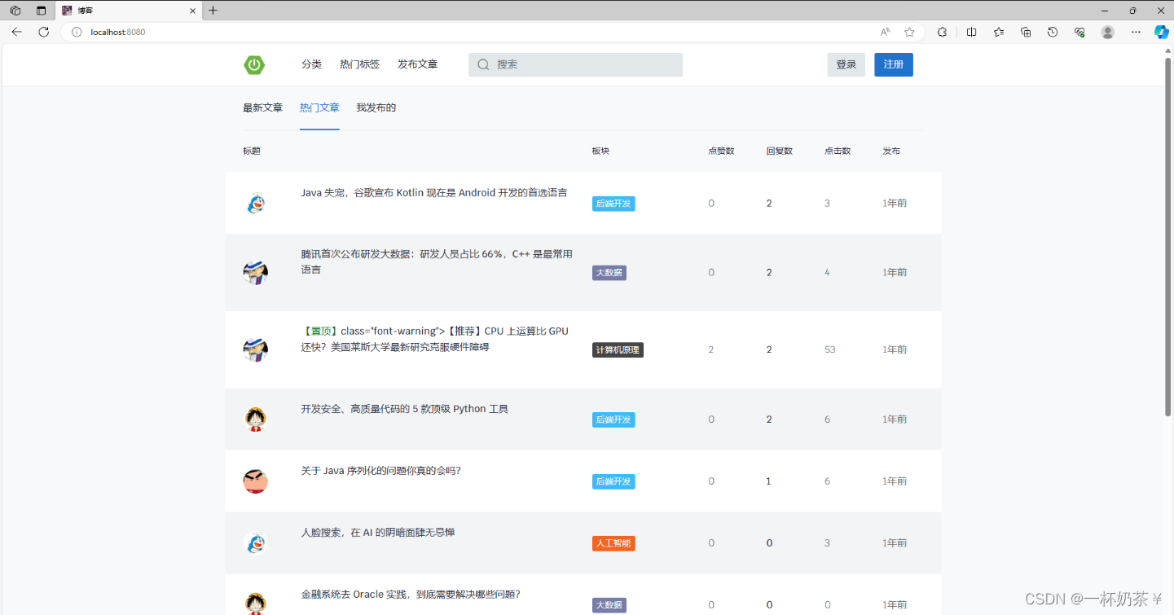The image size is (1174, 615).
Task: Click the author avatar of the CPU article
Action: pos(256,349)
